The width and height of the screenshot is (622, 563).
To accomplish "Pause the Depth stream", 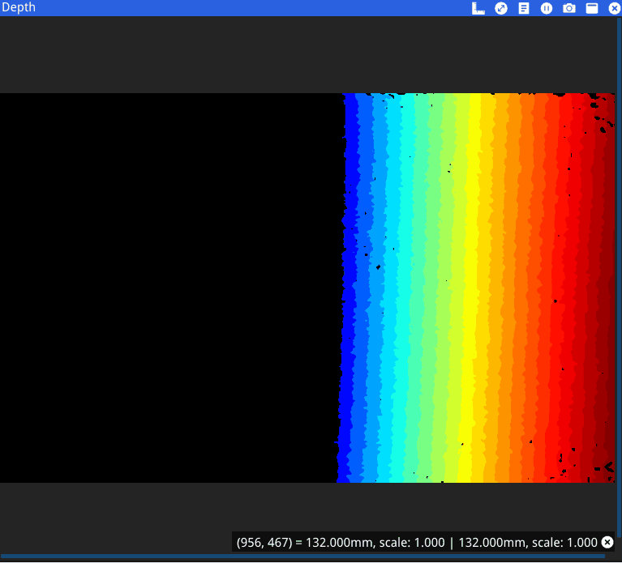I will coord(547,8).
